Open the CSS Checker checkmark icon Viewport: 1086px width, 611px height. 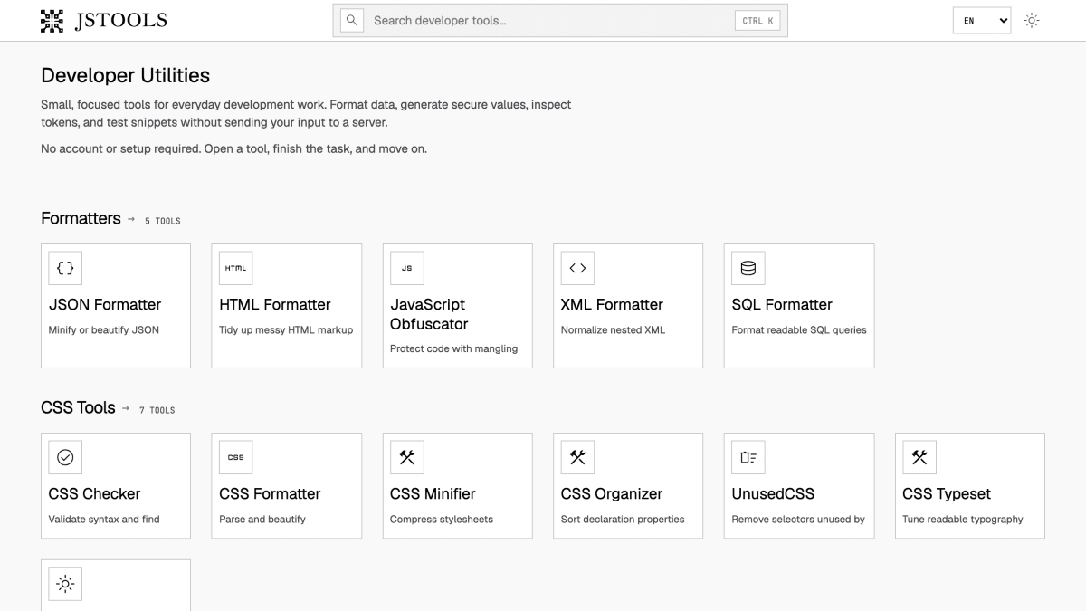[65, 457]
